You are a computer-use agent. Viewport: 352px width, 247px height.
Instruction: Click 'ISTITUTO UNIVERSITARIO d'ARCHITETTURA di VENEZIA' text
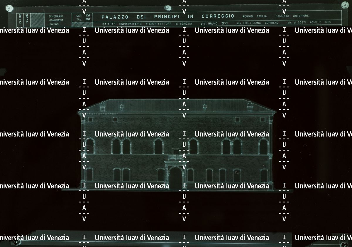(x=147, y=23)
